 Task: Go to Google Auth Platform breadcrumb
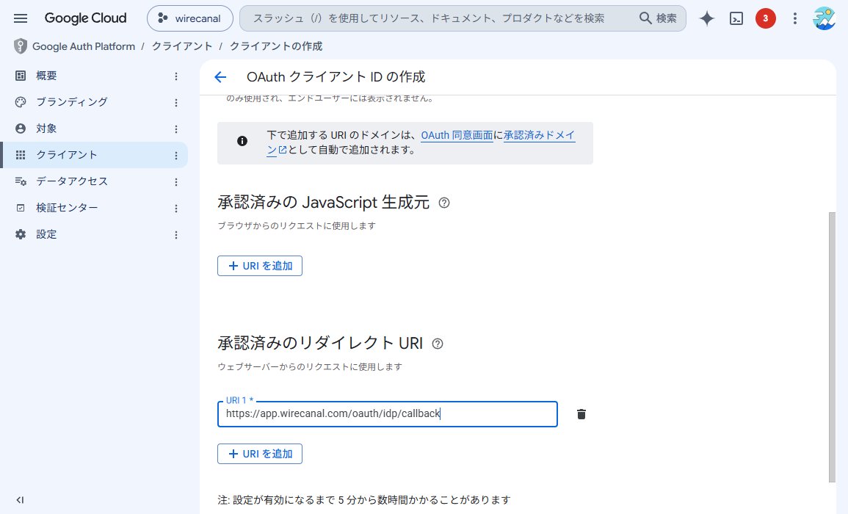(84, 46)
